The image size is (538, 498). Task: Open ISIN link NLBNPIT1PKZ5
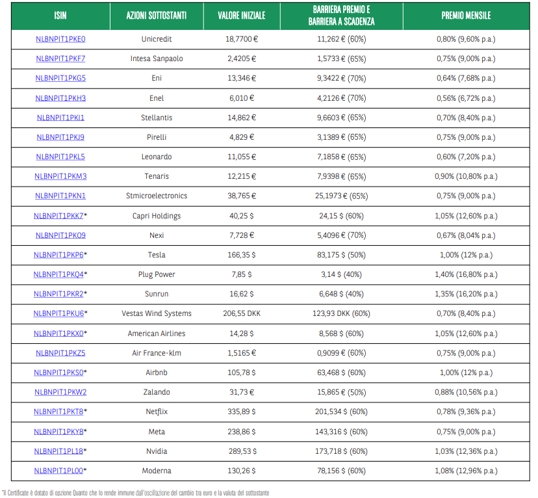pyautogui.click(x=60, y=353)
